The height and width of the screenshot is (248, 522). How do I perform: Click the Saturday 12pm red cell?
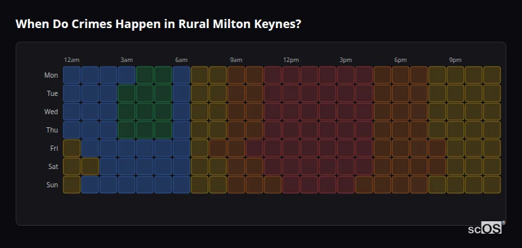(x=291, y=166)
